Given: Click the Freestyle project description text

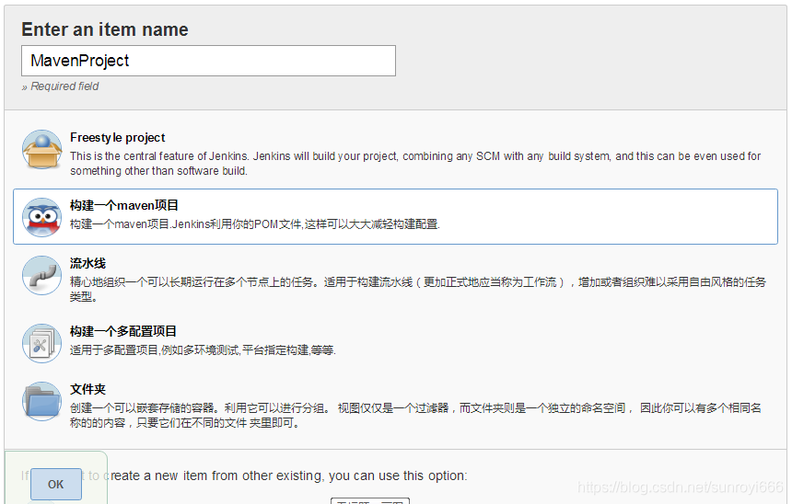Looking at the screenshot, I should tap(415, 164).
